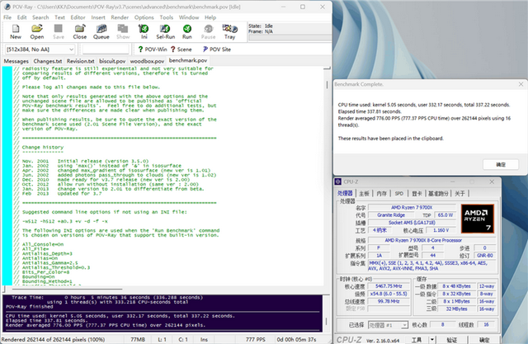Expand the CPU-Z tools dropdown arrow
528x344 pixels.
[x=432, y=340]
